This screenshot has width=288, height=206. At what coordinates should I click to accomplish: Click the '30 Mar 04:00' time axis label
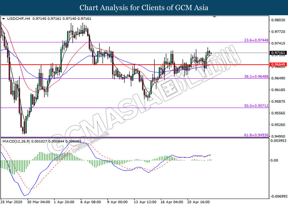(x=38, y=202)
